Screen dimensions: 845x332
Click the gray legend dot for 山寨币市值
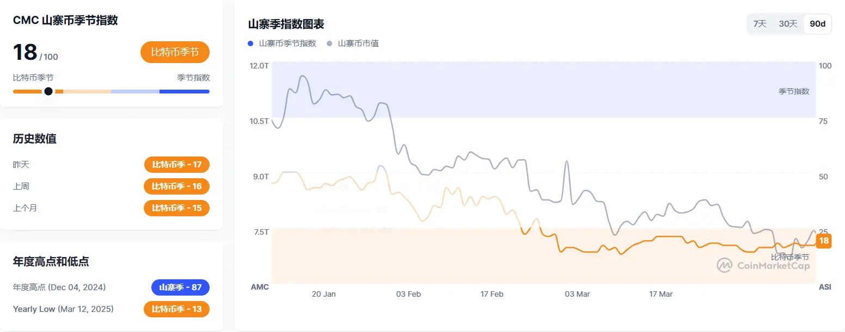[x=330, y=43]
